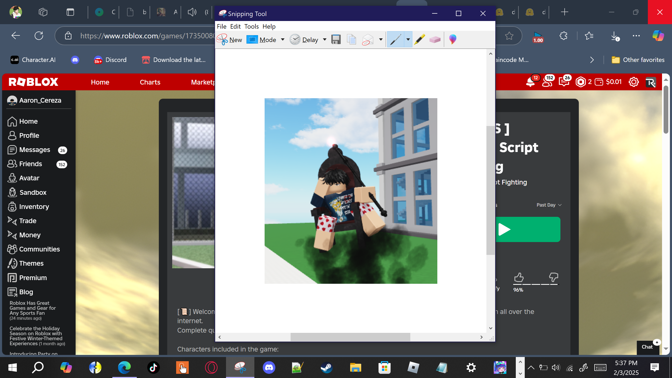Open Edge Copilot icon
This screenshot has width=672, height=378.
tap(658, 36)
